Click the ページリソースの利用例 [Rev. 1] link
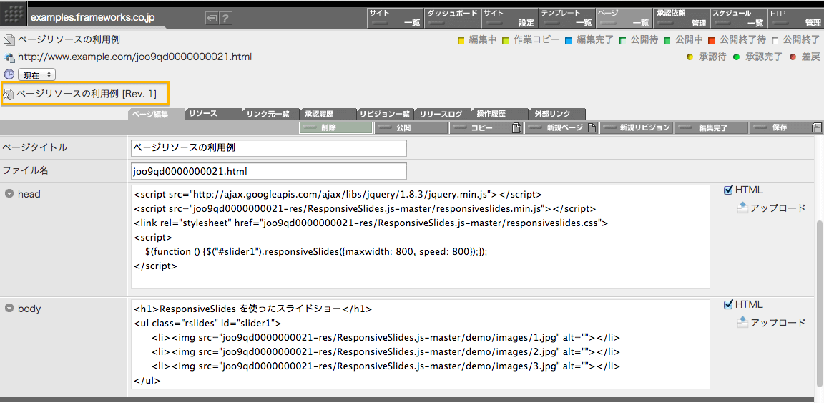824x403 pixels. 87,94
